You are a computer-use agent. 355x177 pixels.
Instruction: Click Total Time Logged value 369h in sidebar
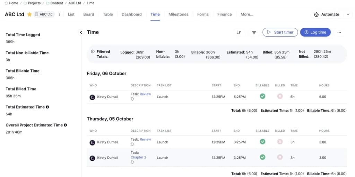10,42
